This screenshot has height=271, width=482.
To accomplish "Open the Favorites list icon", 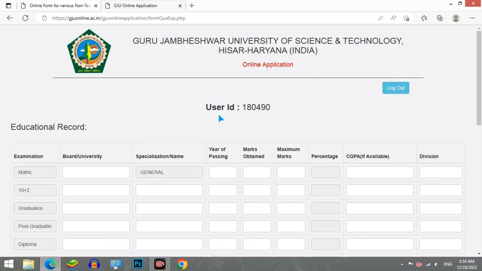I will point(424,18).
